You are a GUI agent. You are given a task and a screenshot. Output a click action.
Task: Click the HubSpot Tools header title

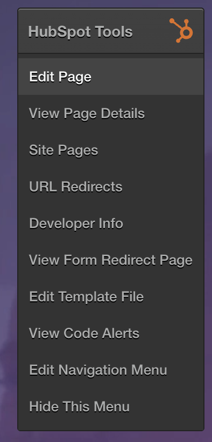(81, 32)
